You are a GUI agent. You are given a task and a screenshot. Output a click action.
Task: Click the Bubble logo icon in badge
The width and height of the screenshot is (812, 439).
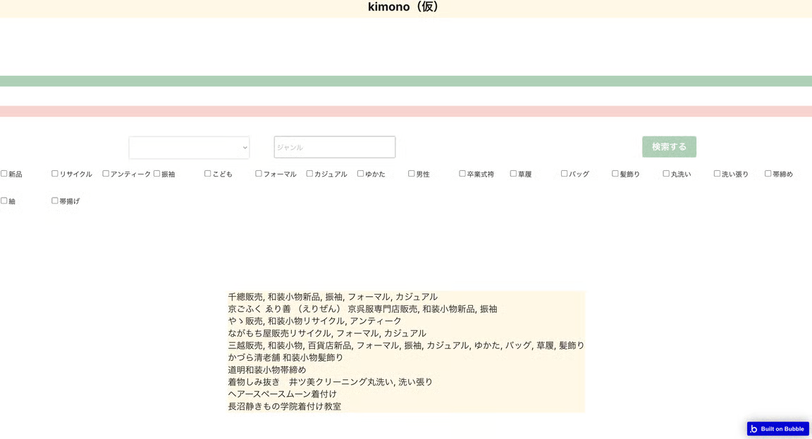click(753, 428)
